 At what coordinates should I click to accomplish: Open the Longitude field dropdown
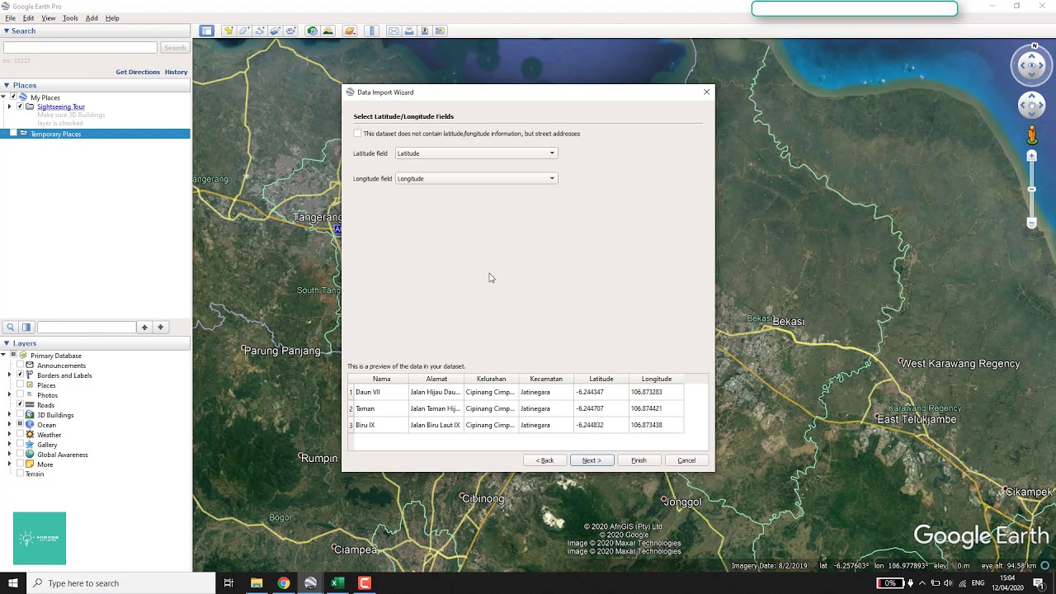(476, 178)
